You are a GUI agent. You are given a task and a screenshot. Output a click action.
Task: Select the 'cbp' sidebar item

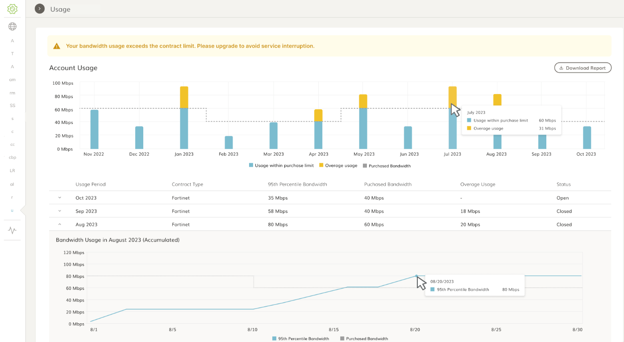click(x=12, y=157)
